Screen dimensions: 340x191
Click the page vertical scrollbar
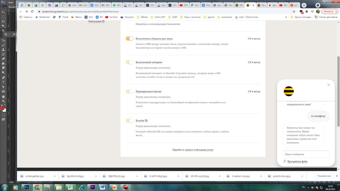click(338, 92)
